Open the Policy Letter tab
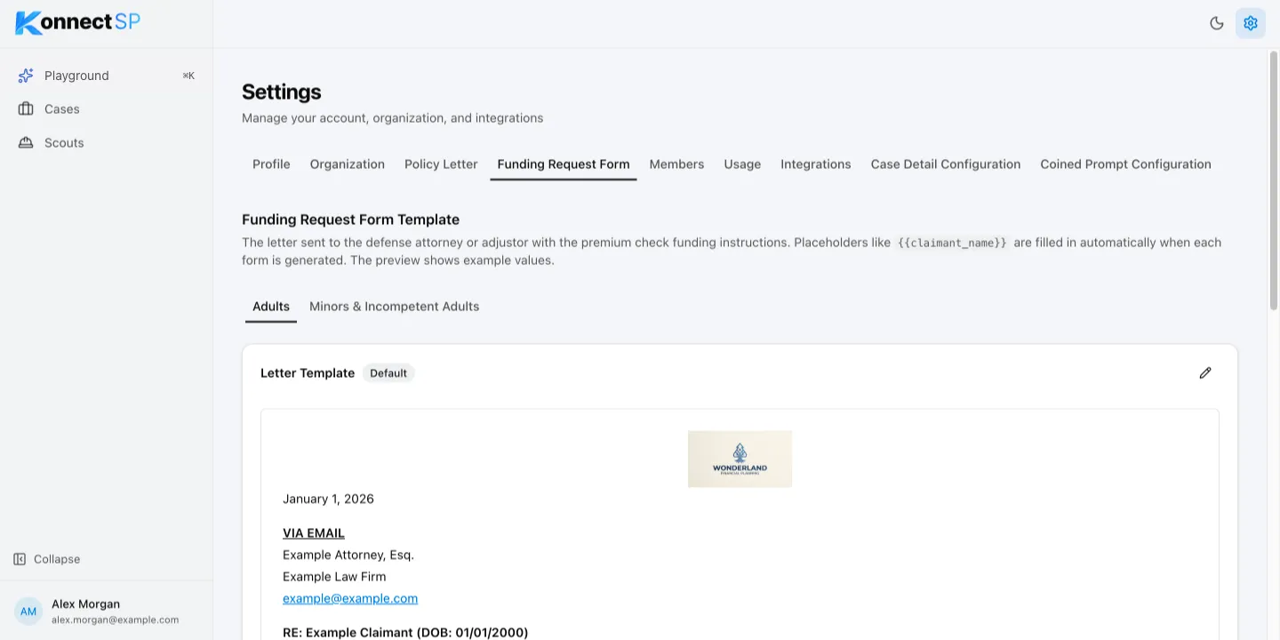1280x640 pixels. click(x=441, y=164)
